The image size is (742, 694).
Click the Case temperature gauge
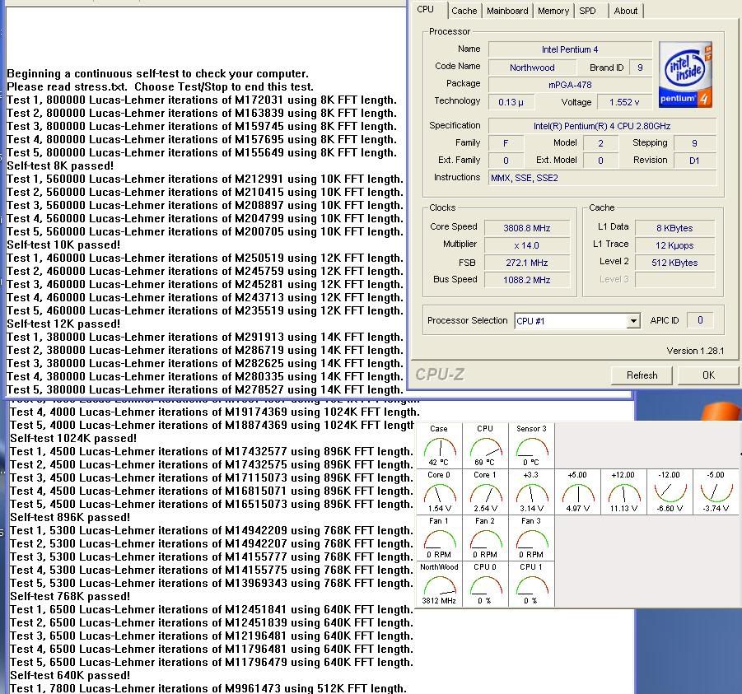(439, 445)
